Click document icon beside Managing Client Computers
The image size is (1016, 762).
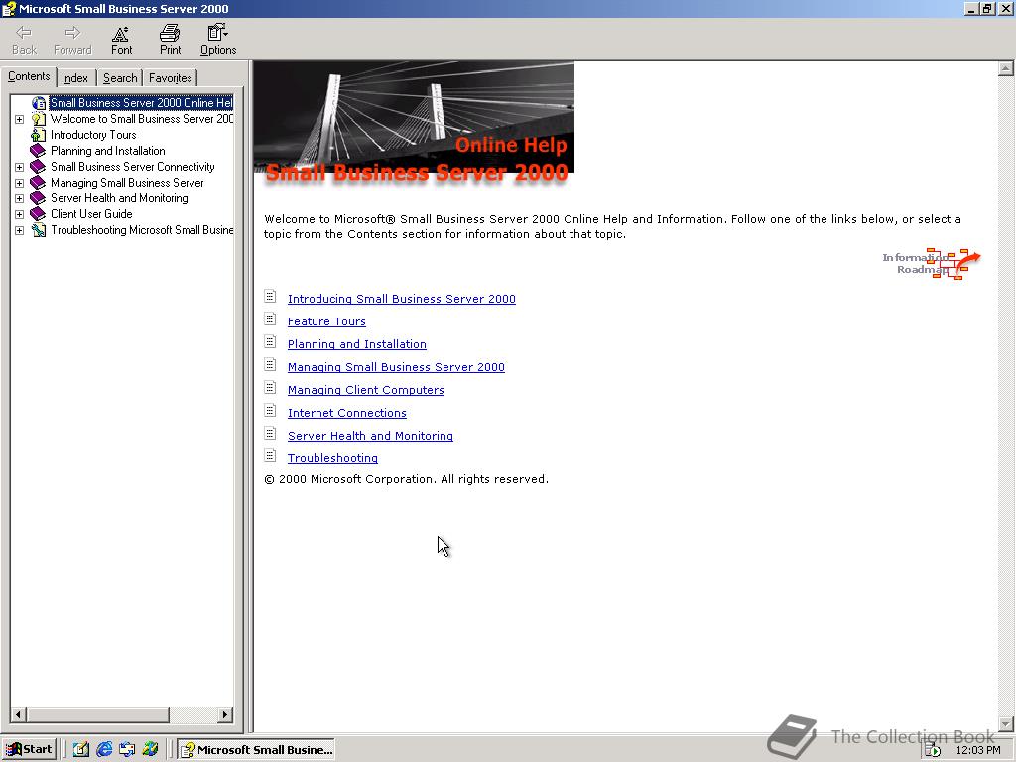[270, 388]
